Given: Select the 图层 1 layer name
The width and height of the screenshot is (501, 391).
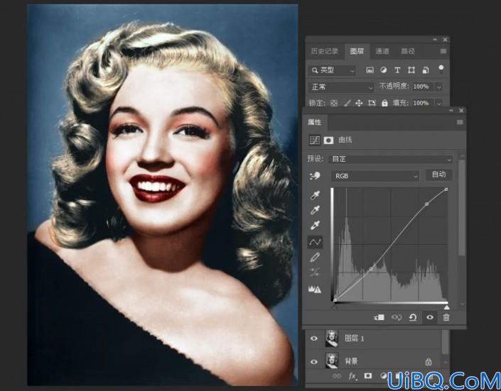Looking at the screenshot, I should [x=355, y=338].
